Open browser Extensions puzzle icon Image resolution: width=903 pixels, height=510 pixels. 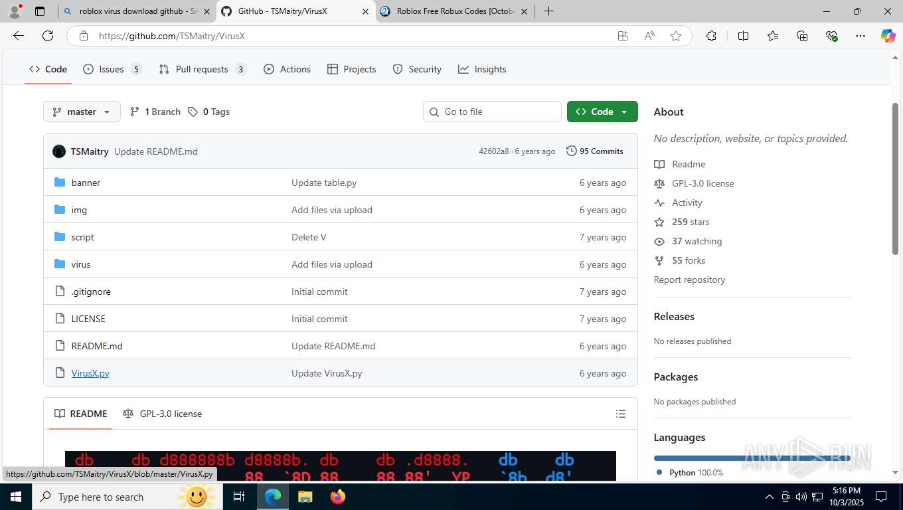[711, 36]
